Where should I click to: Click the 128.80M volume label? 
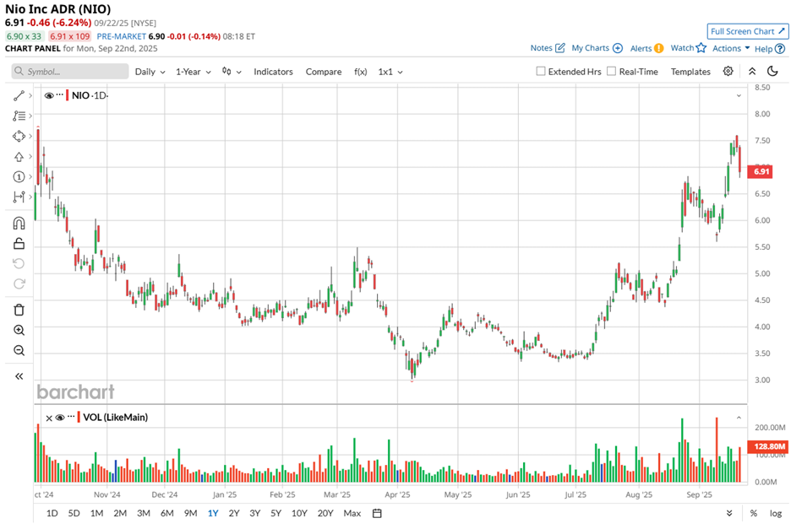pos(769,446)
